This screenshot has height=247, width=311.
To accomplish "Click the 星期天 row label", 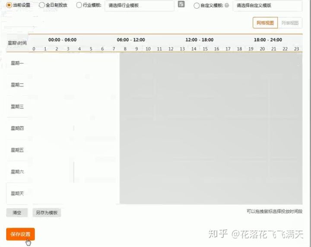I will pos(17,193).
